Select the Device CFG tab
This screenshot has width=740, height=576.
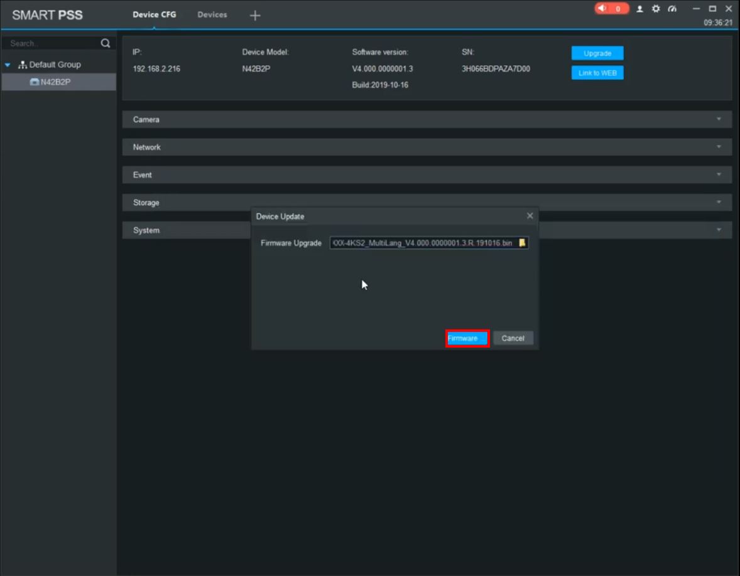coord(155,14)
